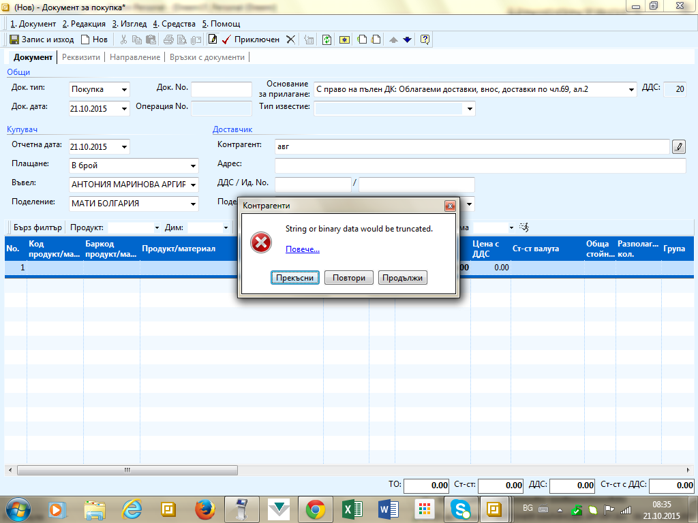The height and width of the screenshot is (523, 698).
Task: Close the Контрагенти error dialog
Action: (450, 206)
